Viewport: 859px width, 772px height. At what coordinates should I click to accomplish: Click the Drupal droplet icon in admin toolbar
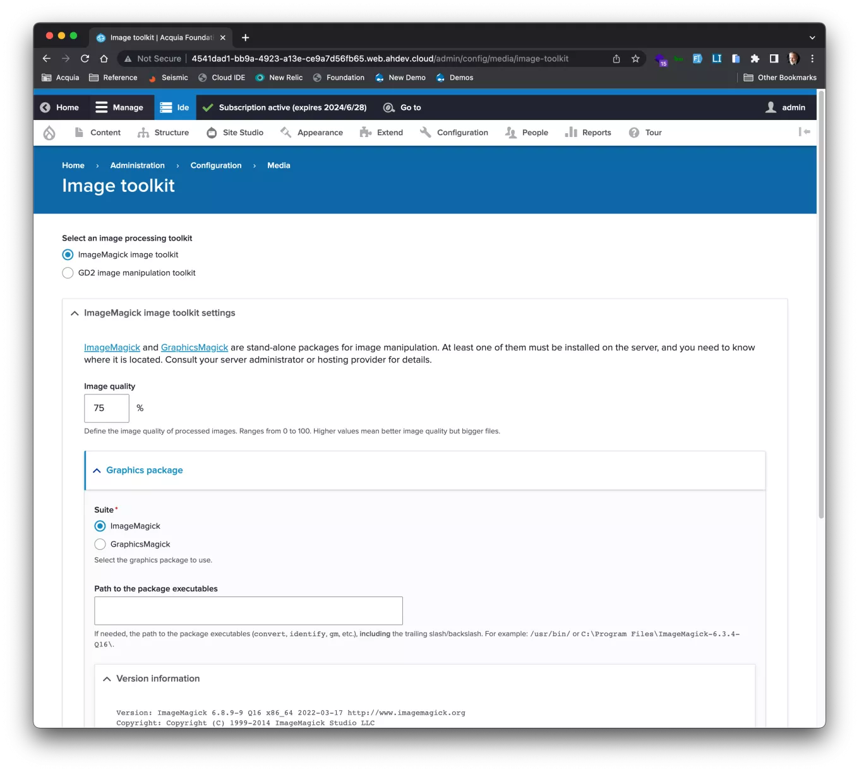[49, 133]
